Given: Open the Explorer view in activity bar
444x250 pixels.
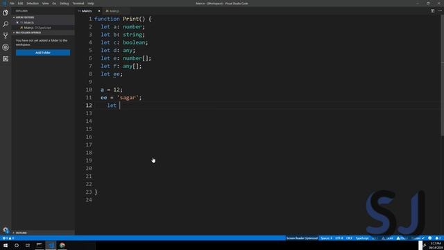Looking at the screenshot, I should click(x=6, y=12).
